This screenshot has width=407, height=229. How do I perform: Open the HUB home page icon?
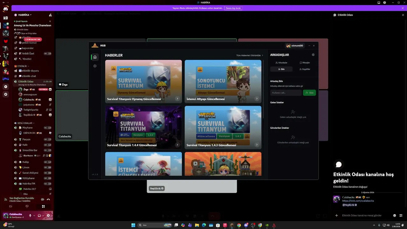click(95, 57)
